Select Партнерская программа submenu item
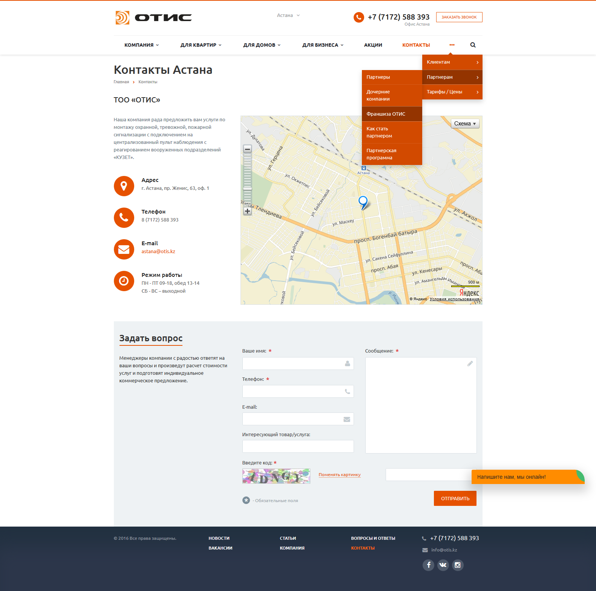596x591 pixels. pos(392,154)
